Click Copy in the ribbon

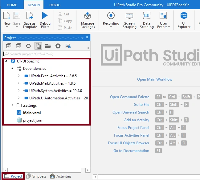pyautogui.click(x=65, y=21)
